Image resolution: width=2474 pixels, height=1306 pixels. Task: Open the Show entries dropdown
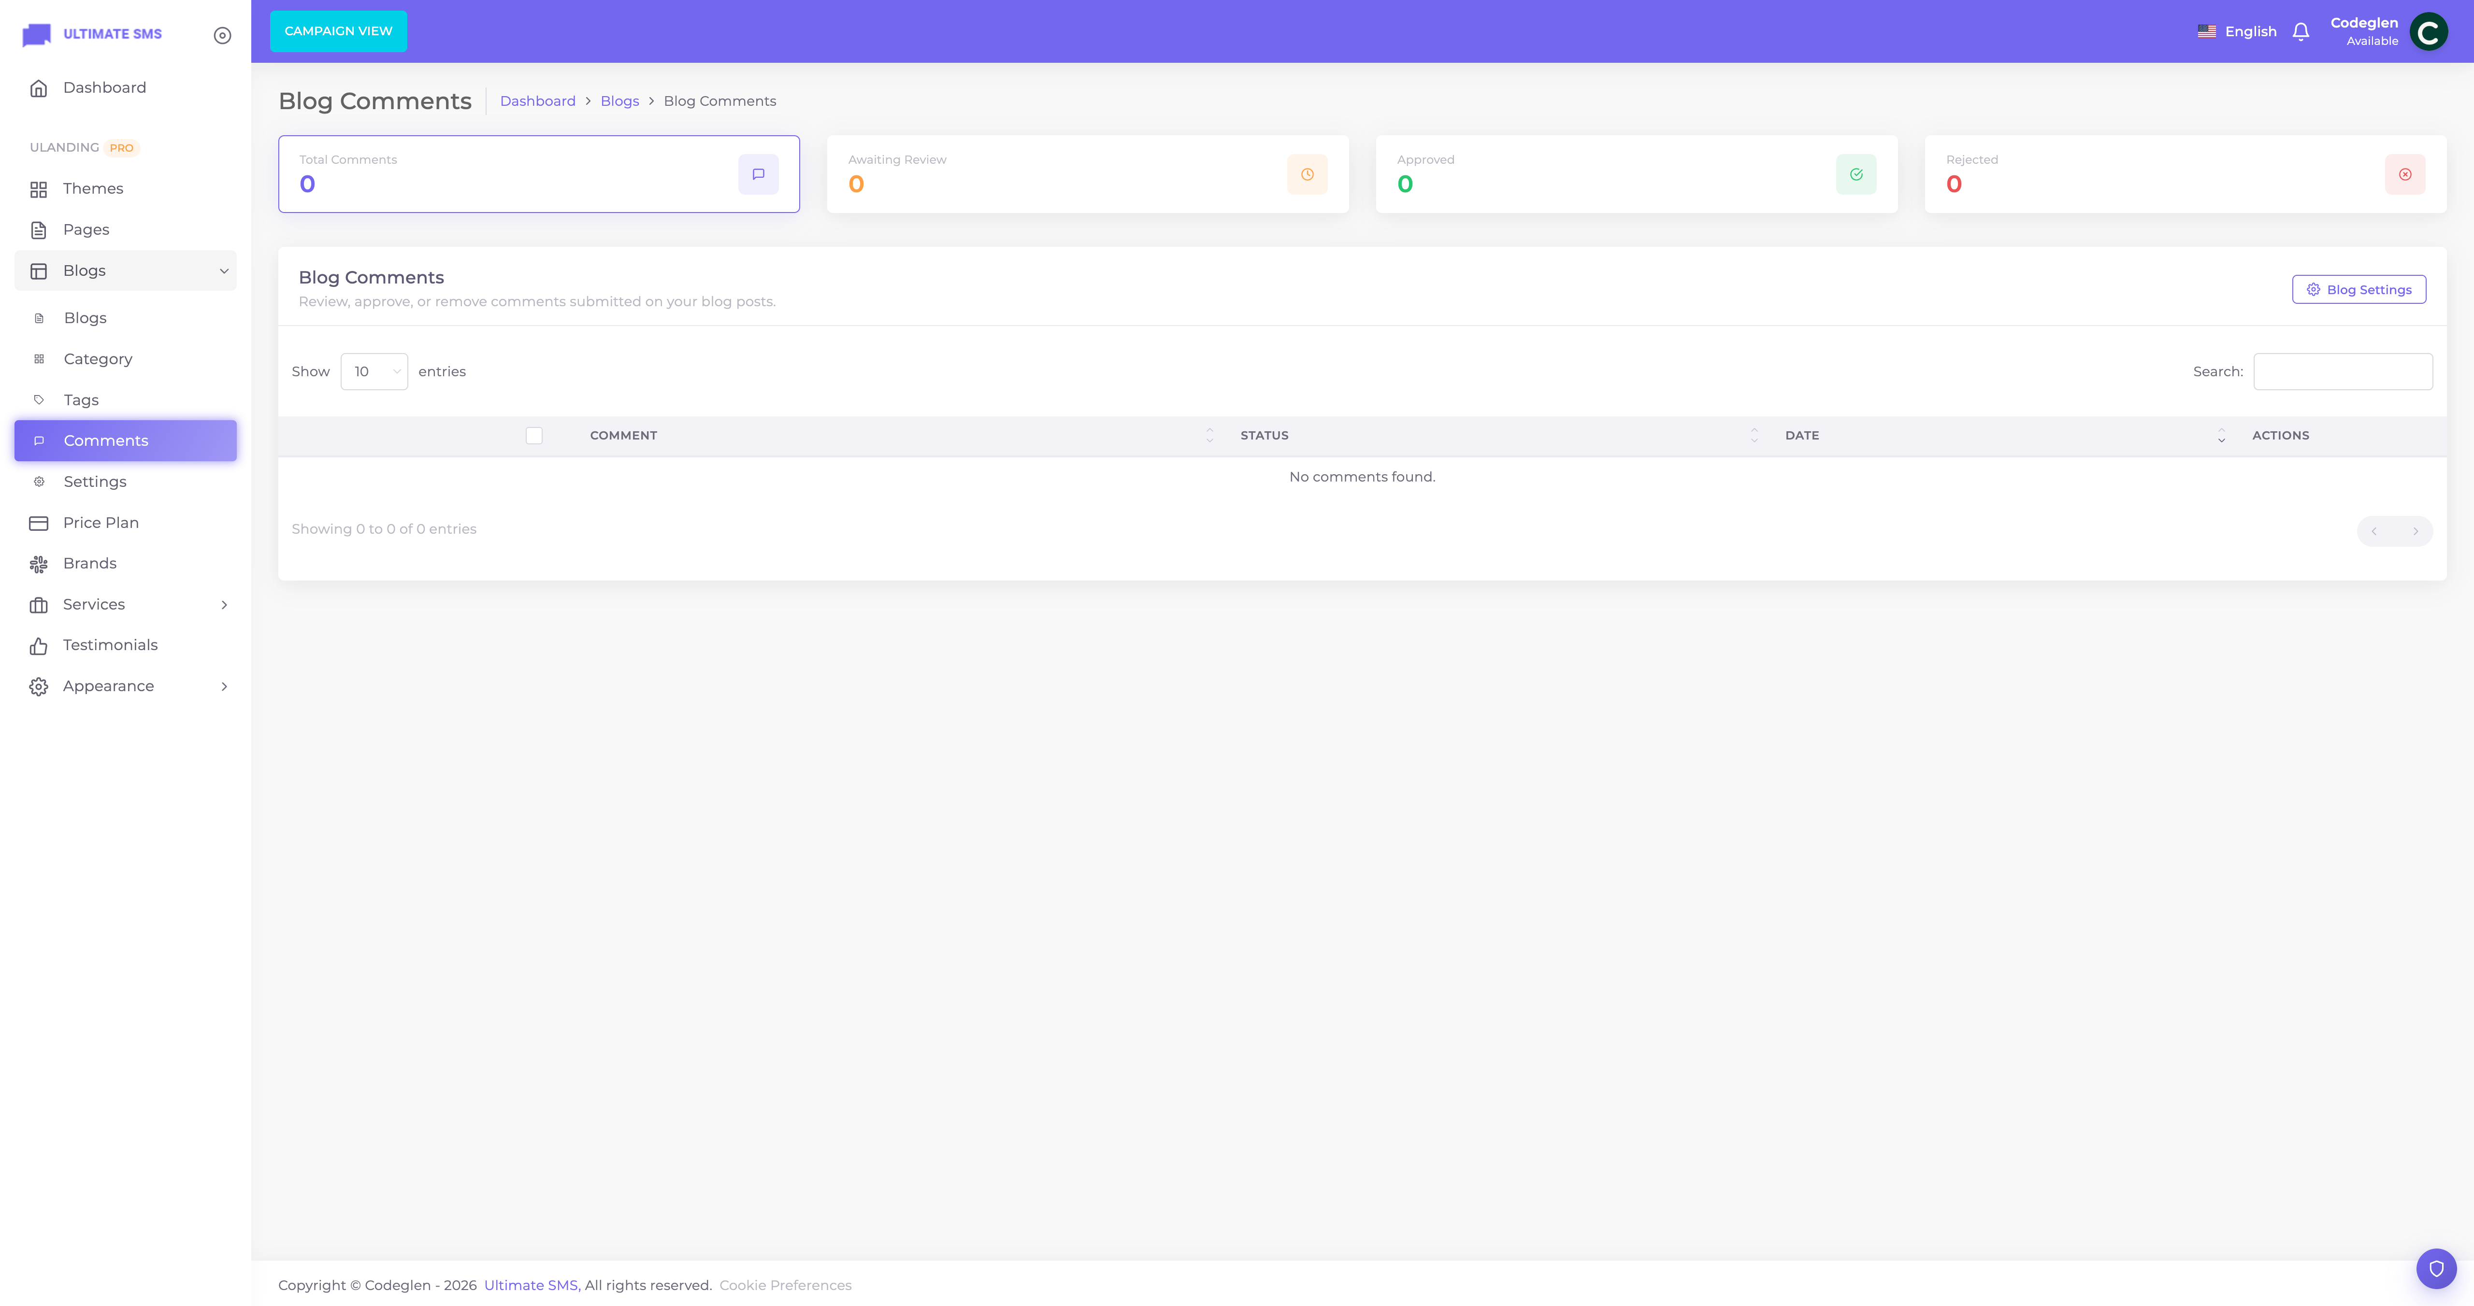point(374,371)
